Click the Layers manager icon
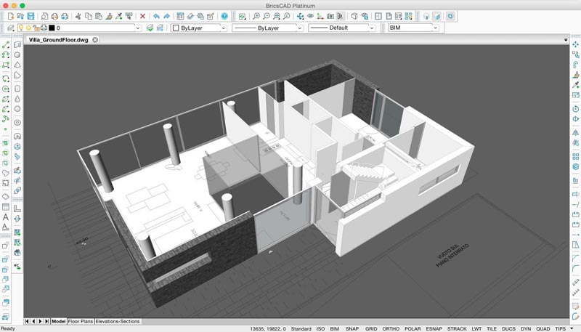This screenshot has height=332, width=581. click(x=11, y=28)
